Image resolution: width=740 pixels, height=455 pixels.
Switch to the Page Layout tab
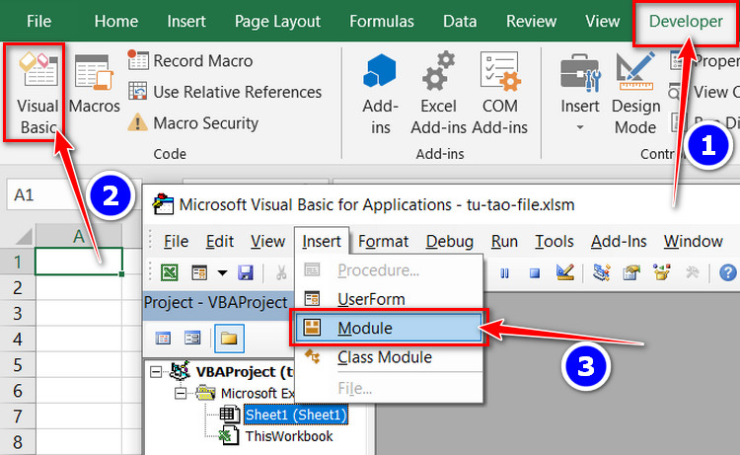[x=277, y=22]
